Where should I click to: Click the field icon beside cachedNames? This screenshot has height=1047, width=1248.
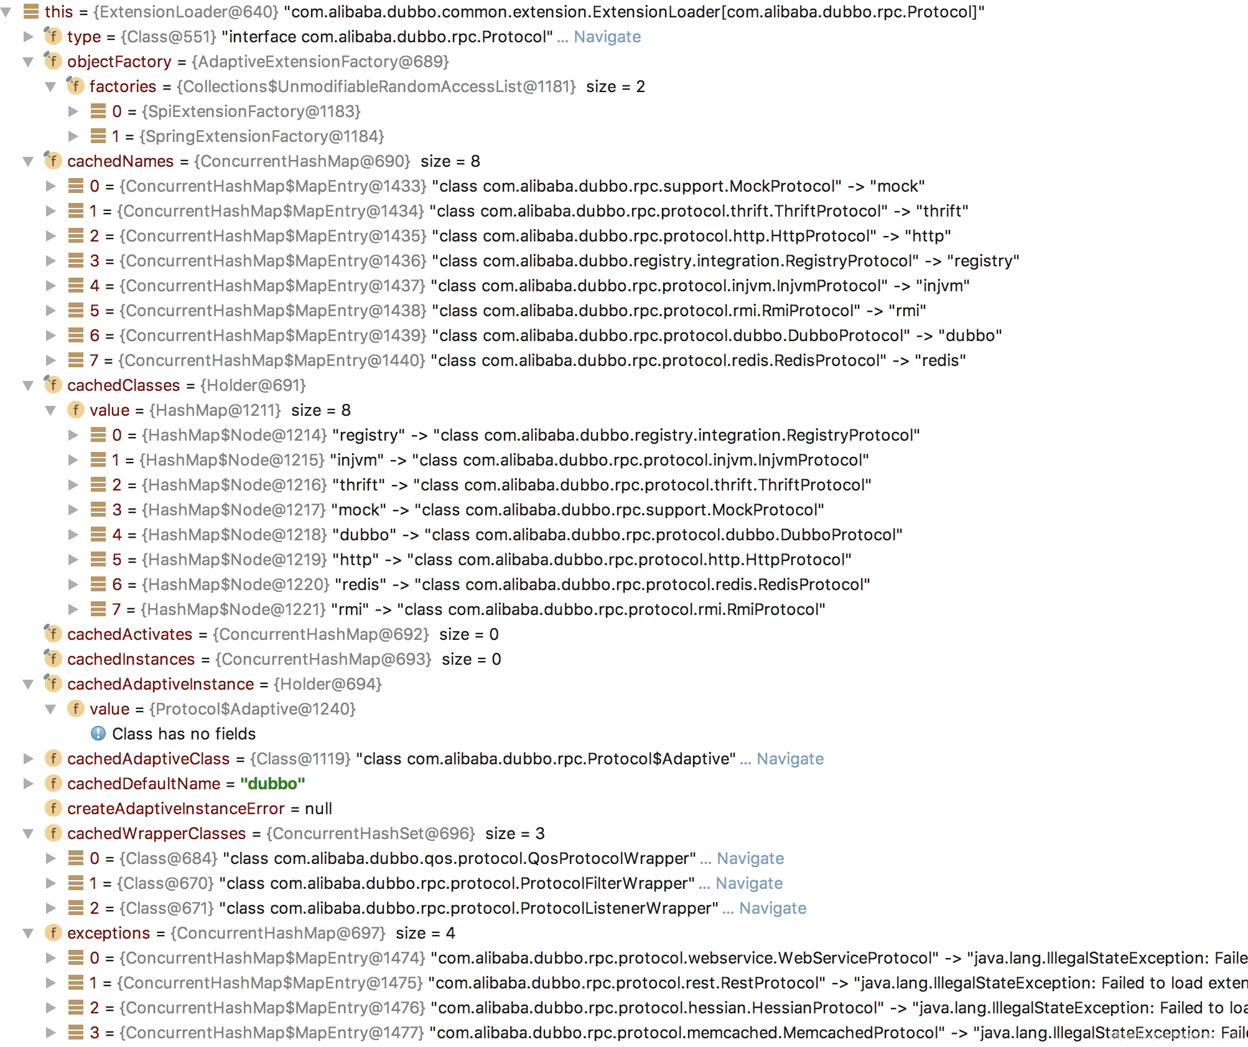coord(53,161)
